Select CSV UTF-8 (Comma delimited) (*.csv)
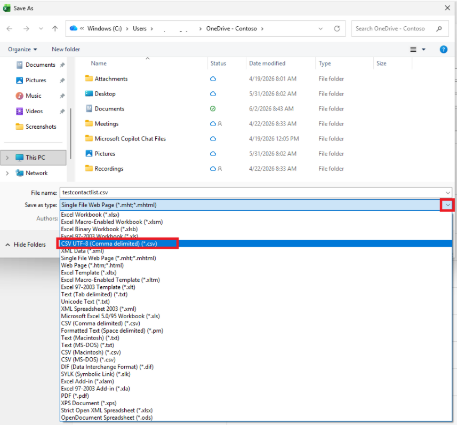 (x=256, y=243)
